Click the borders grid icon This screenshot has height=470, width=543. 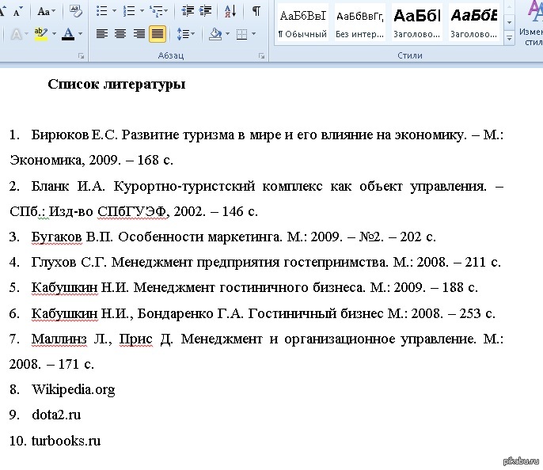tap(241, 34)
